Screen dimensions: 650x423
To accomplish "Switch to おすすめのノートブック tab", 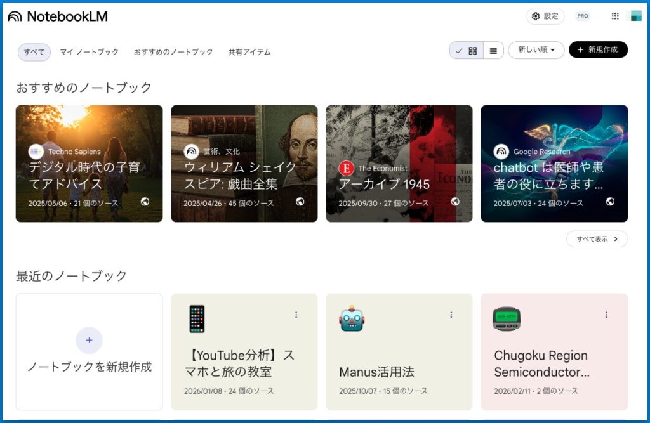I will (x=173, y=52).
